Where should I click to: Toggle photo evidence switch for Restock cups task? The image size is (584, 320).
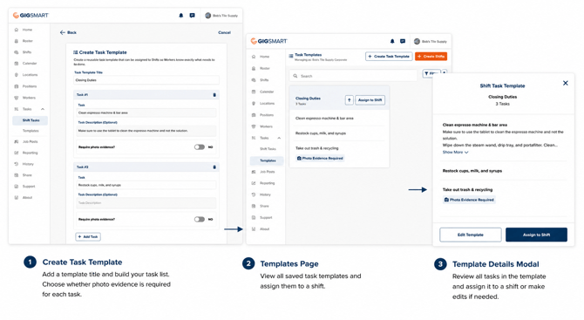(x=200, y=220)
